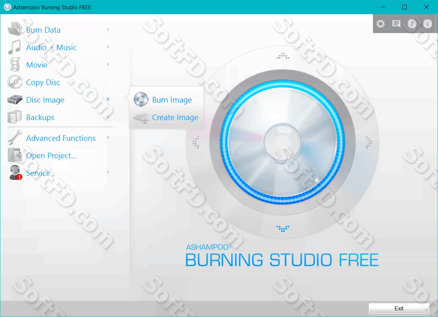Open help with the question mark icon
The height and width of the screenshot is (317, 438).
click(412, 24)
